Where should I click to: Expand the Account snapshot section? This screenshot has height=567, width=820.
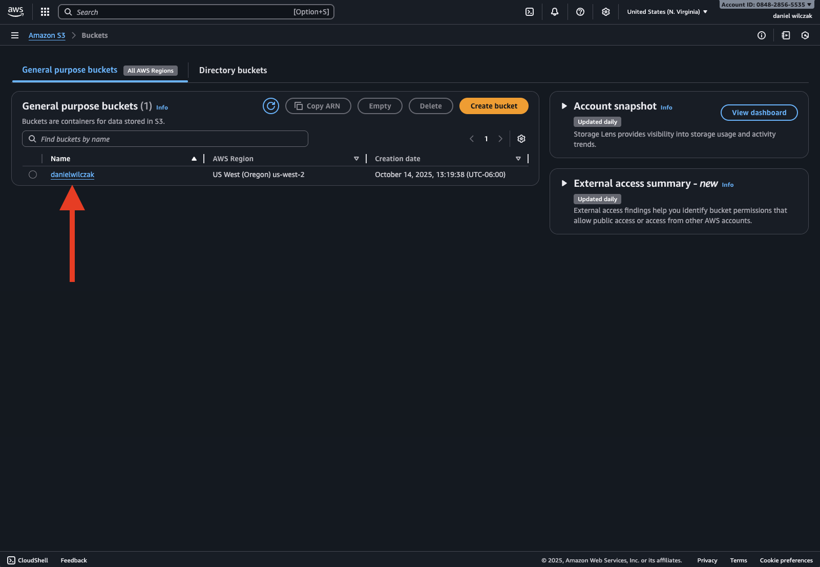(x=564, y=106)
